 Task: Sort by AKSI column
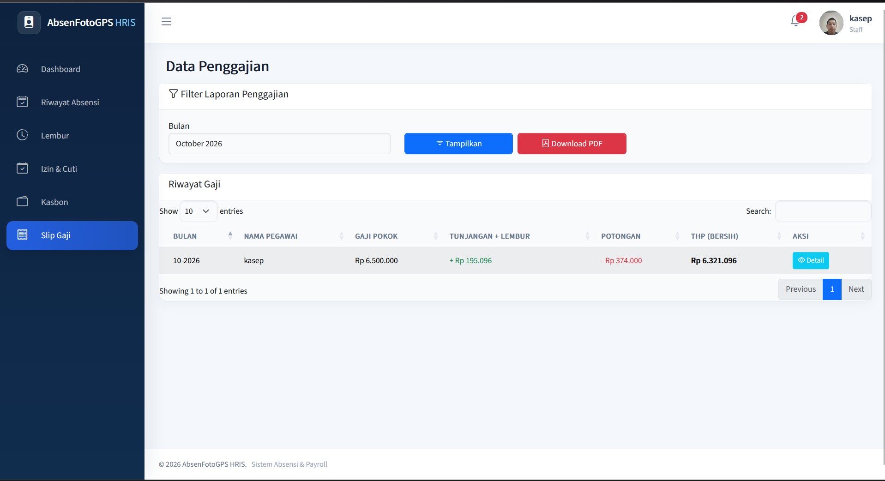829,236
